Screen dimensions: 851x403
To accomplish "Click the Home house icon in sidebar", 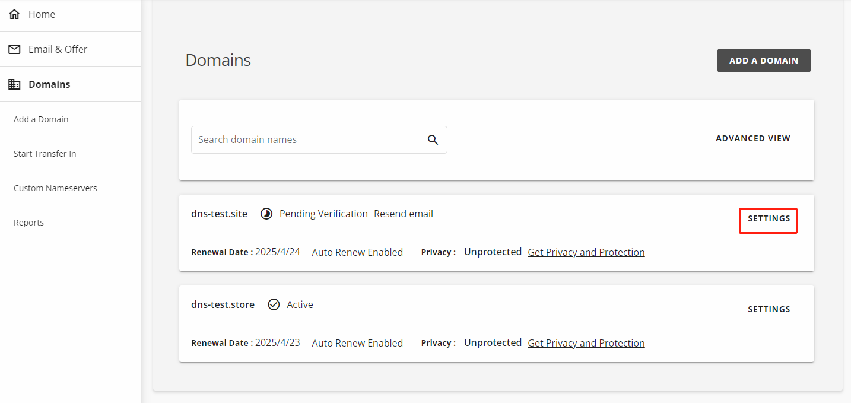I will (14, 14).
